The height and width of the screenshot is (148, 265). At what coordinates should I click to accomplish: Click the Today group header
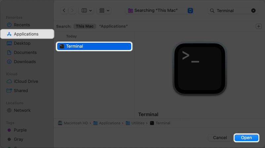coord(71,36)
